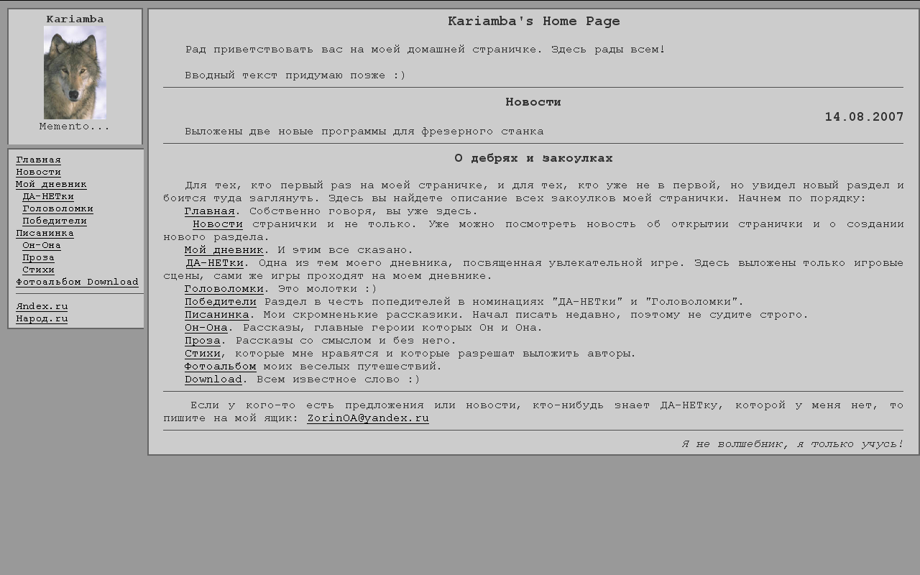This screenshot has height=575, width=920.
Task: Click Головоломки link in the main text
Action: point(224,289)
